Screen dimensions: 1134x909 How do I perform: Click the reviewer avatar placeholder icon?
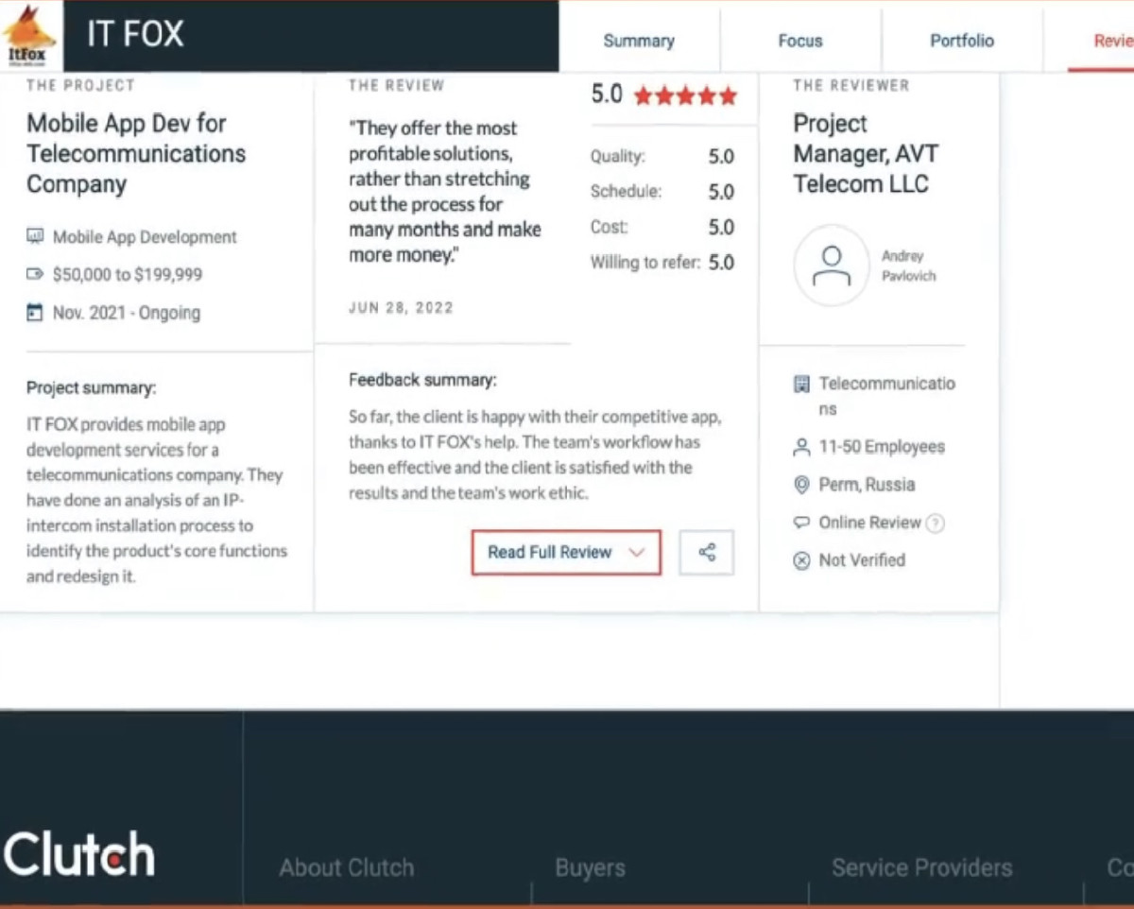coord(832,266)
